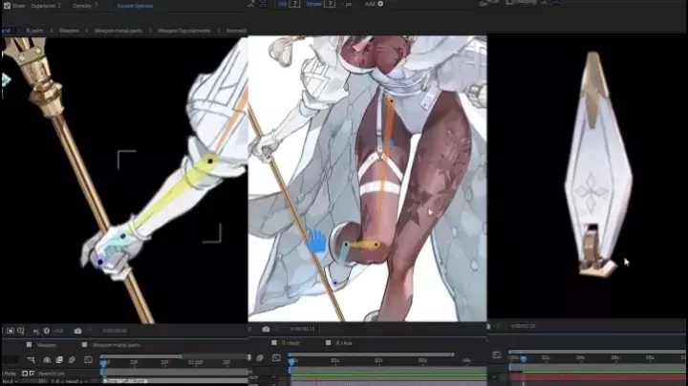The width and height of the screenshot is (688, 386).
Task: Click the stroke width px value
Action: pos(348,5)
